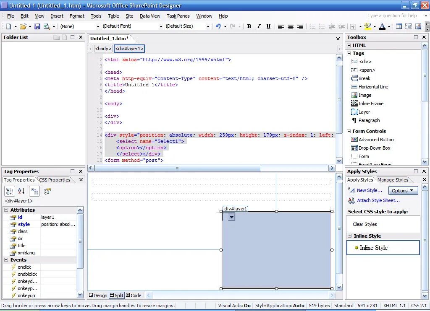Open the Options dropdown in Apply Styles
This screenshot has width=430, height=311.
tap(402, 190)
